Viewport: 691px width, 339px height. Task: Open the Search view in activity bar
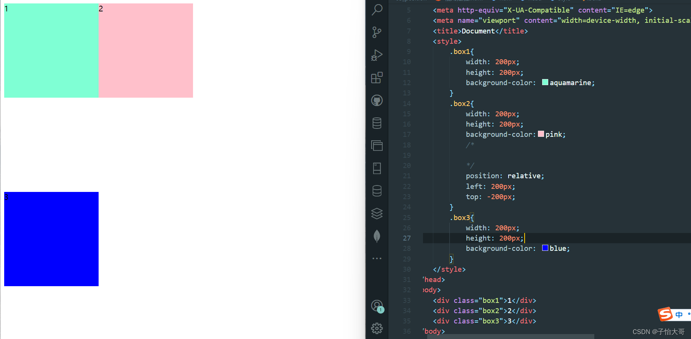click(377, 10)
